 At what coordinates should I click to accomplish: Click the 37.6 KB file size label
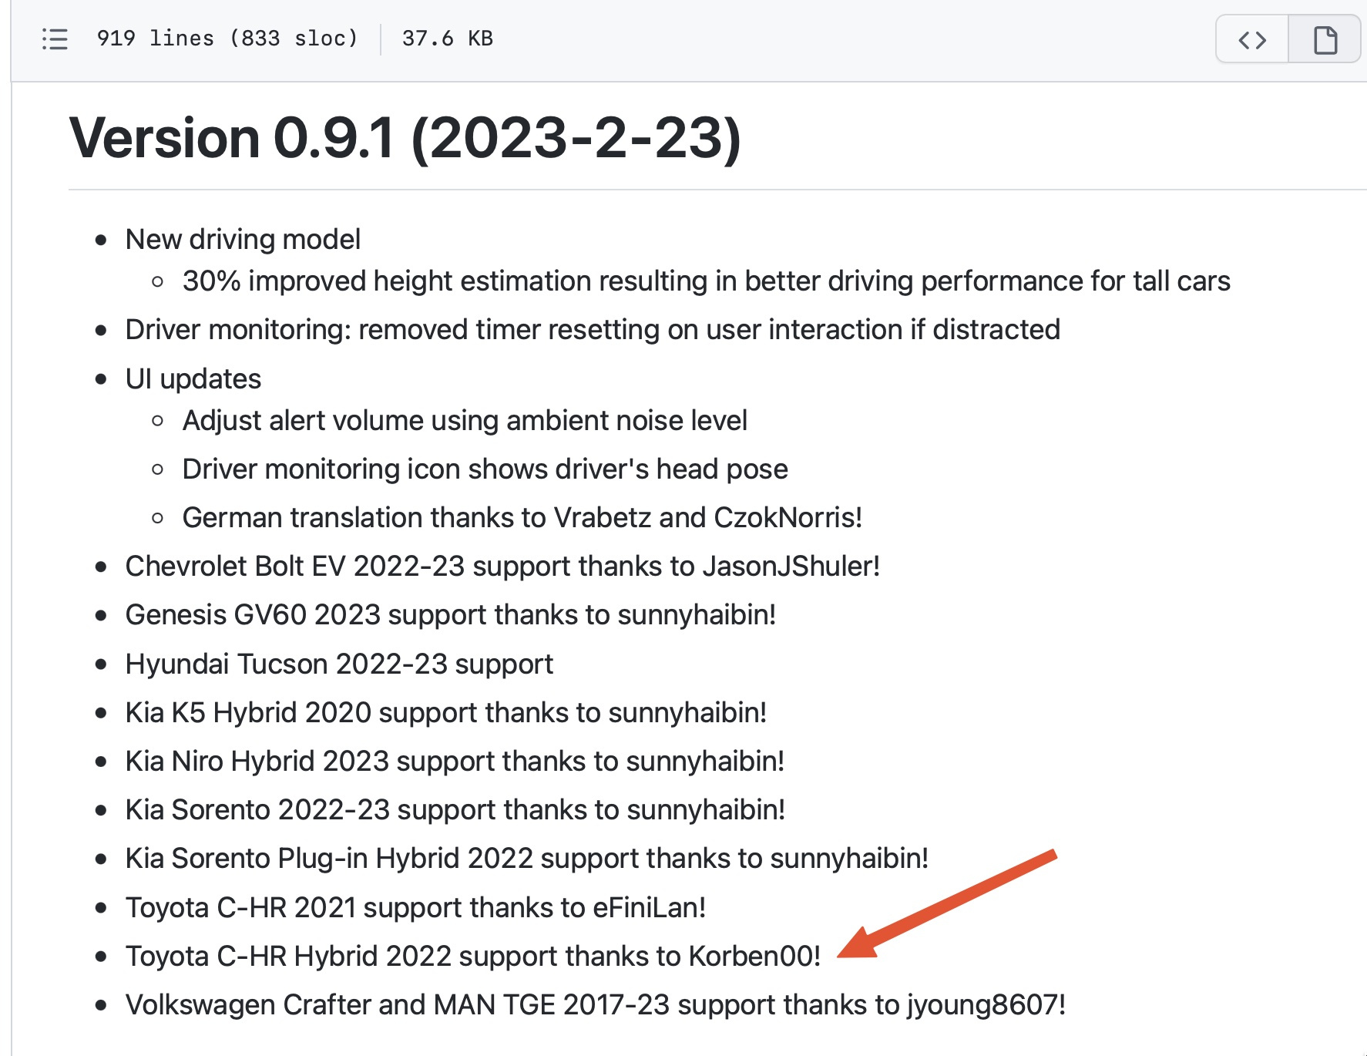point(447,39)
